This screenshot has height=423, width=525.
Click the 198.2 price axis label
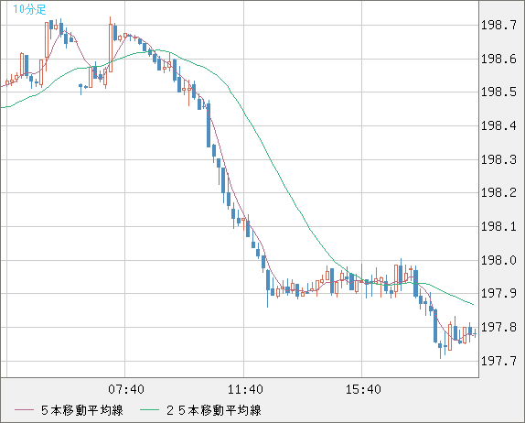coord(498,192)
